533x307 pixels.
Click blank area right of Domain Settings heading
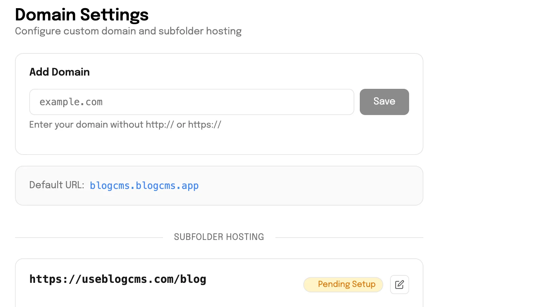pos(306,15)
